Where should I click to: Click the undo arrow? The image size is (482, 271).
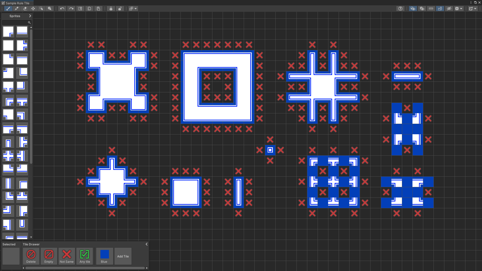(x=62, y=9)
